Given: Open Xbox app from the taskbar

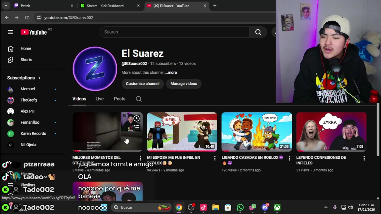Looking at the screenshot, I should pos(277,207).
